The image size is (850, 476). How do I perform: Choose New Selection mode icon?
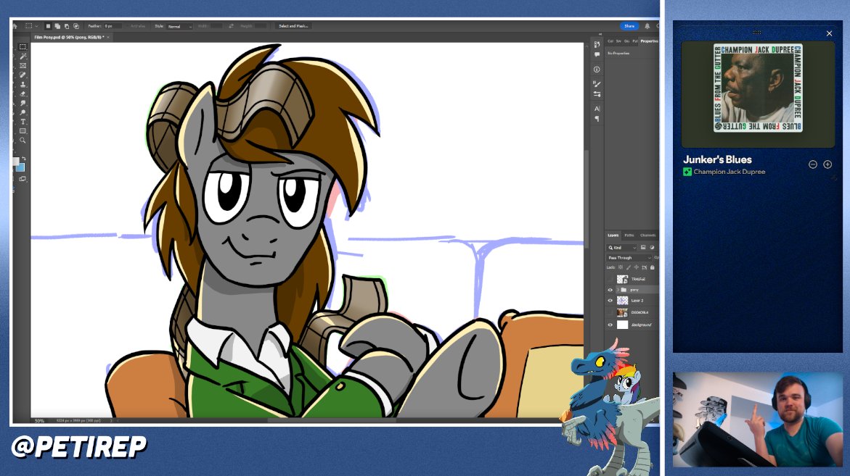pos(48,26)
